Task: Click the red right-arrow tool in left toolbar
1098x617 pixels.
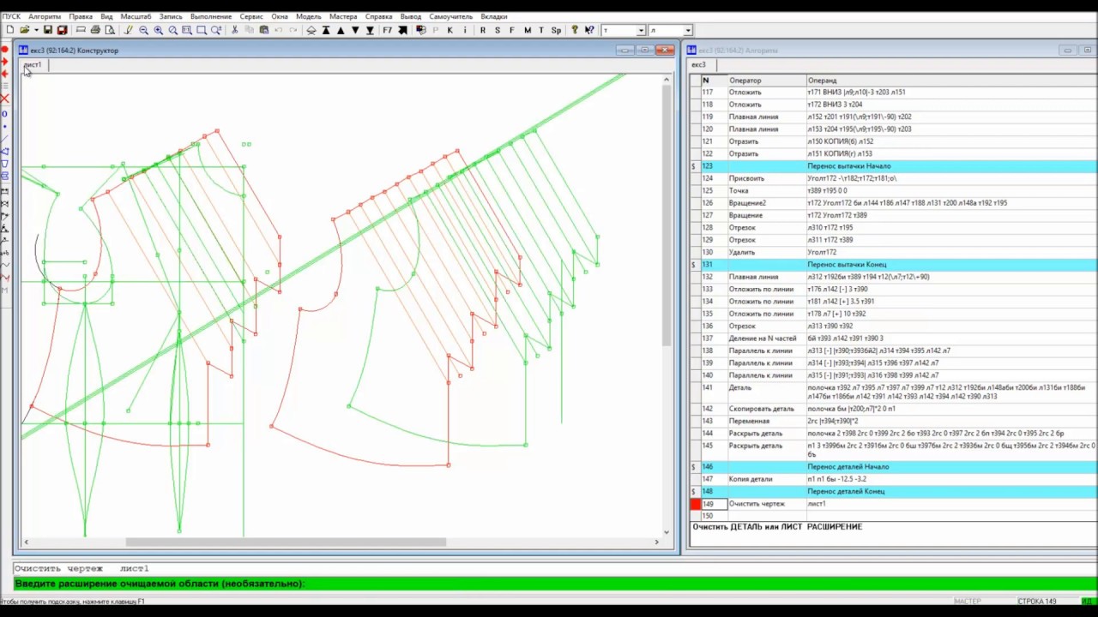Action: (x=4, y=62)
